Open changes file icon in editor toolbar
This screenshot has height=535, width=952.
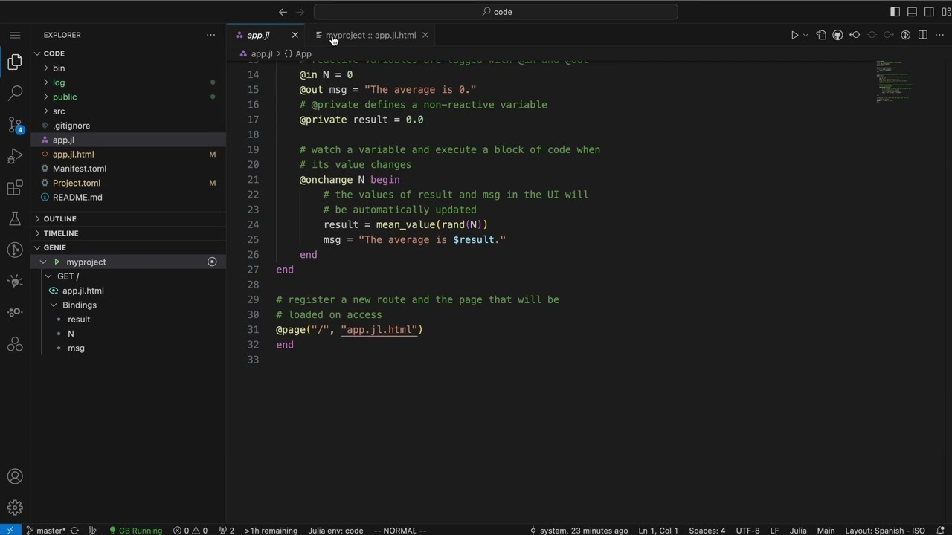(x=821, y=35)
